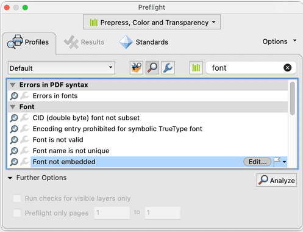
Task: Enable Run checks for visible layers only
Action: pos(17,198)
